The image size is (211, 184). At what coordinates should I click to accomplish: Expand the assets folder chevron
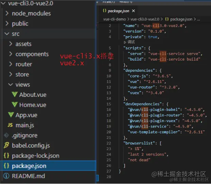11,44
